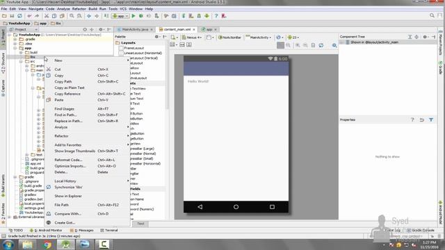The height and width of the screenshot is (250, 445).
Task: Click the Cut scissors toolbar icon
Action: [x=47, y=16]
